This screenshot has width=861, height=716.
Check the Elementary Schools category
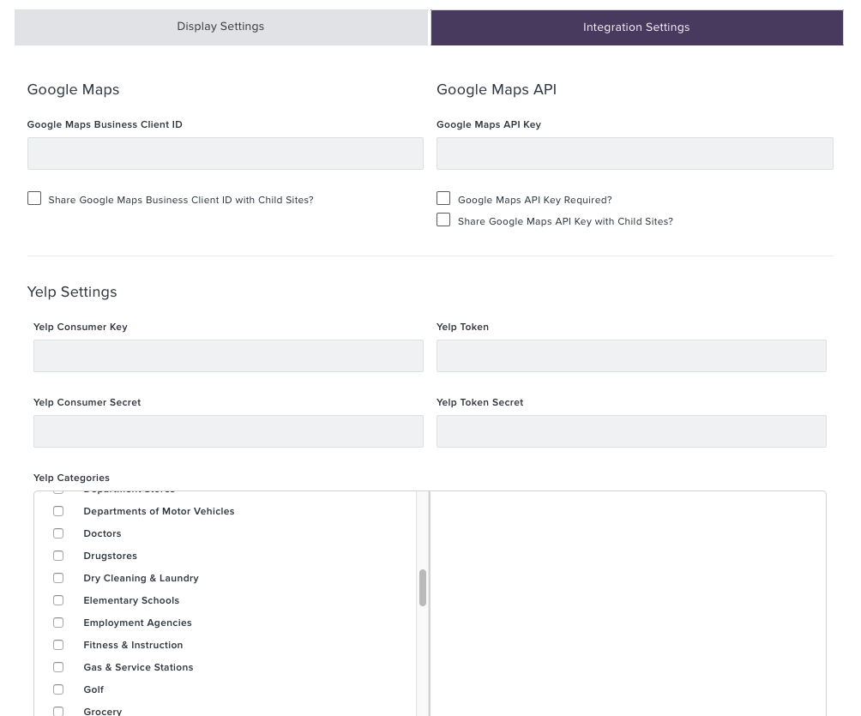click(58, 600)
